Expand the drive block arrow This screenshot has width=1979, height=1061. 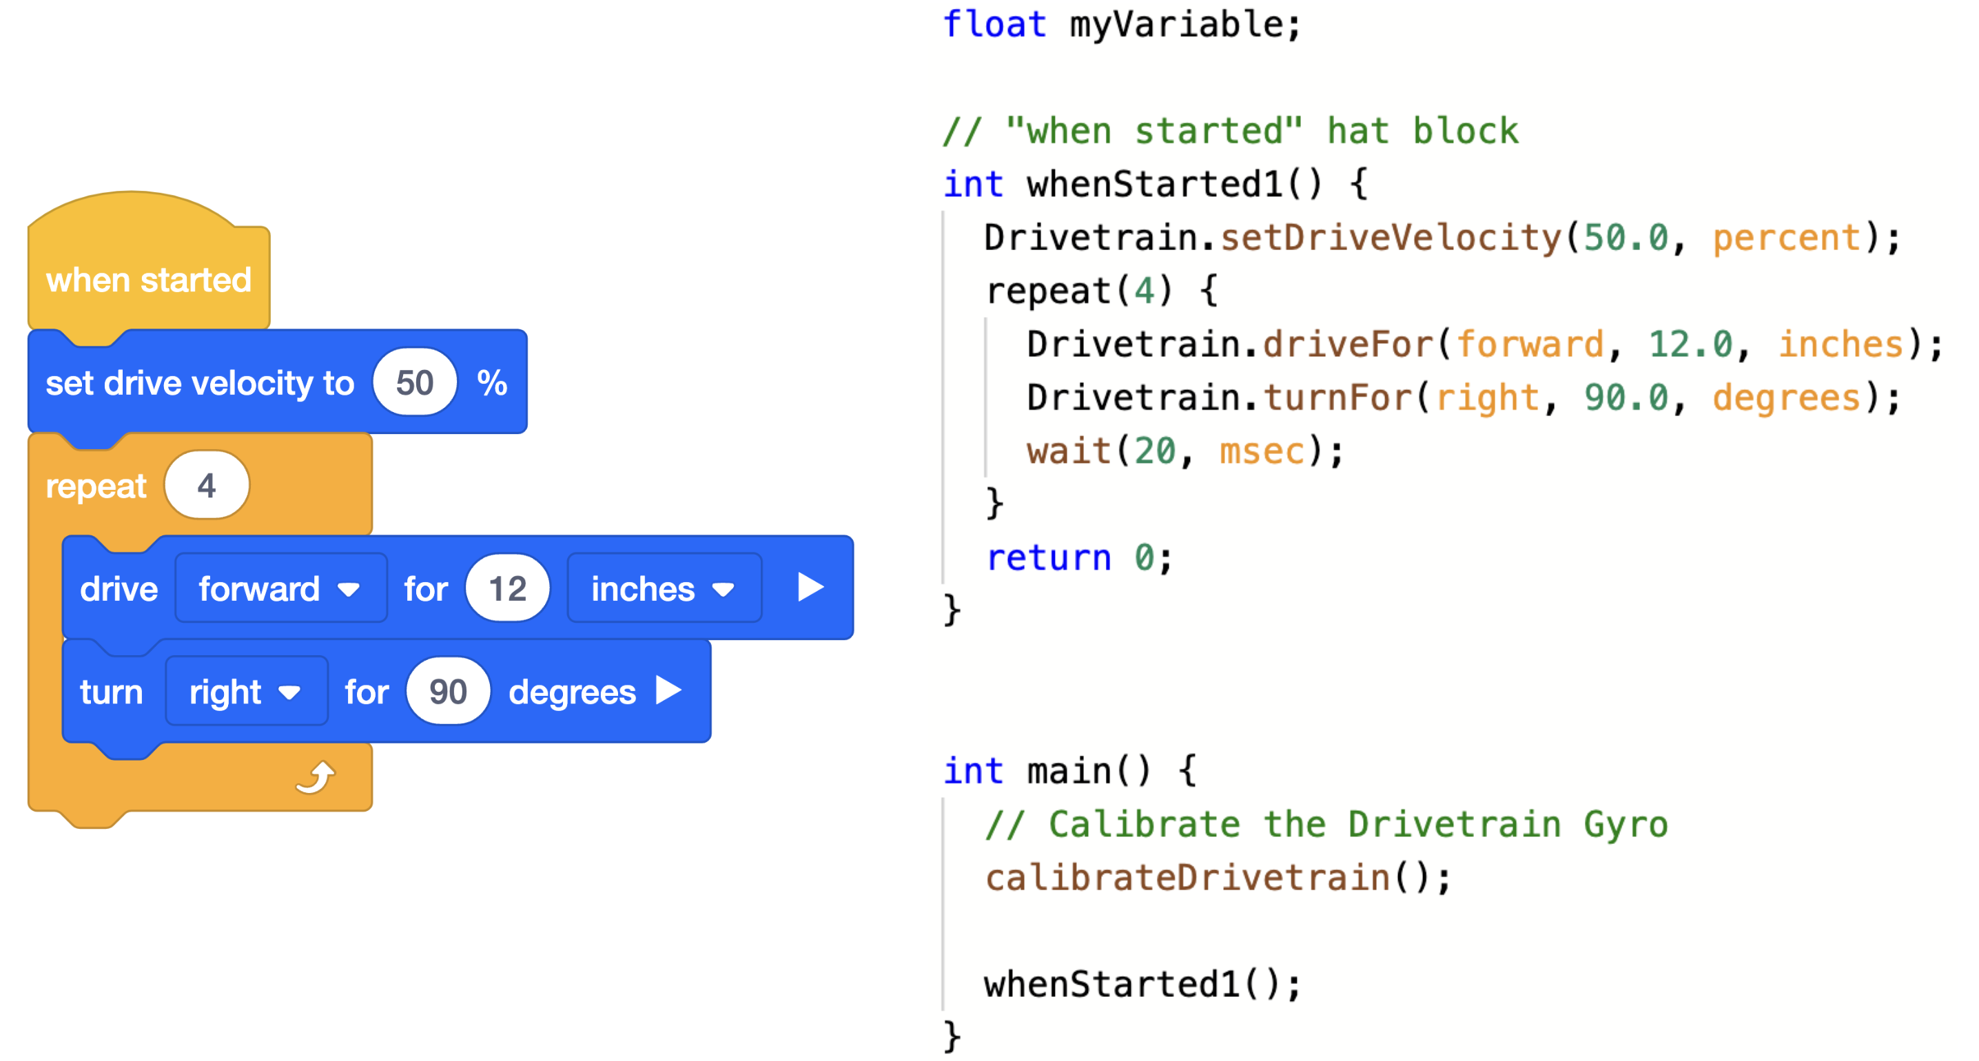[x=810, y=588]
